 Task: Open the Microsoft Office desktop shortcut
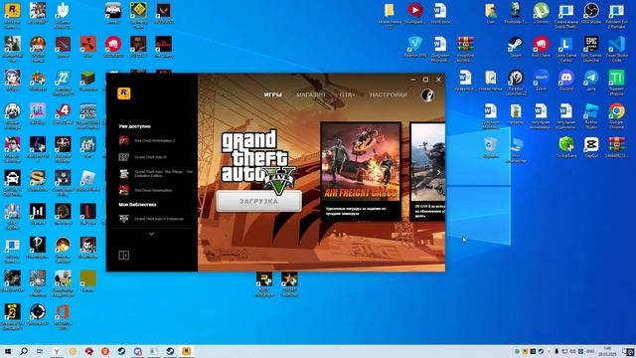coord(63,316)
